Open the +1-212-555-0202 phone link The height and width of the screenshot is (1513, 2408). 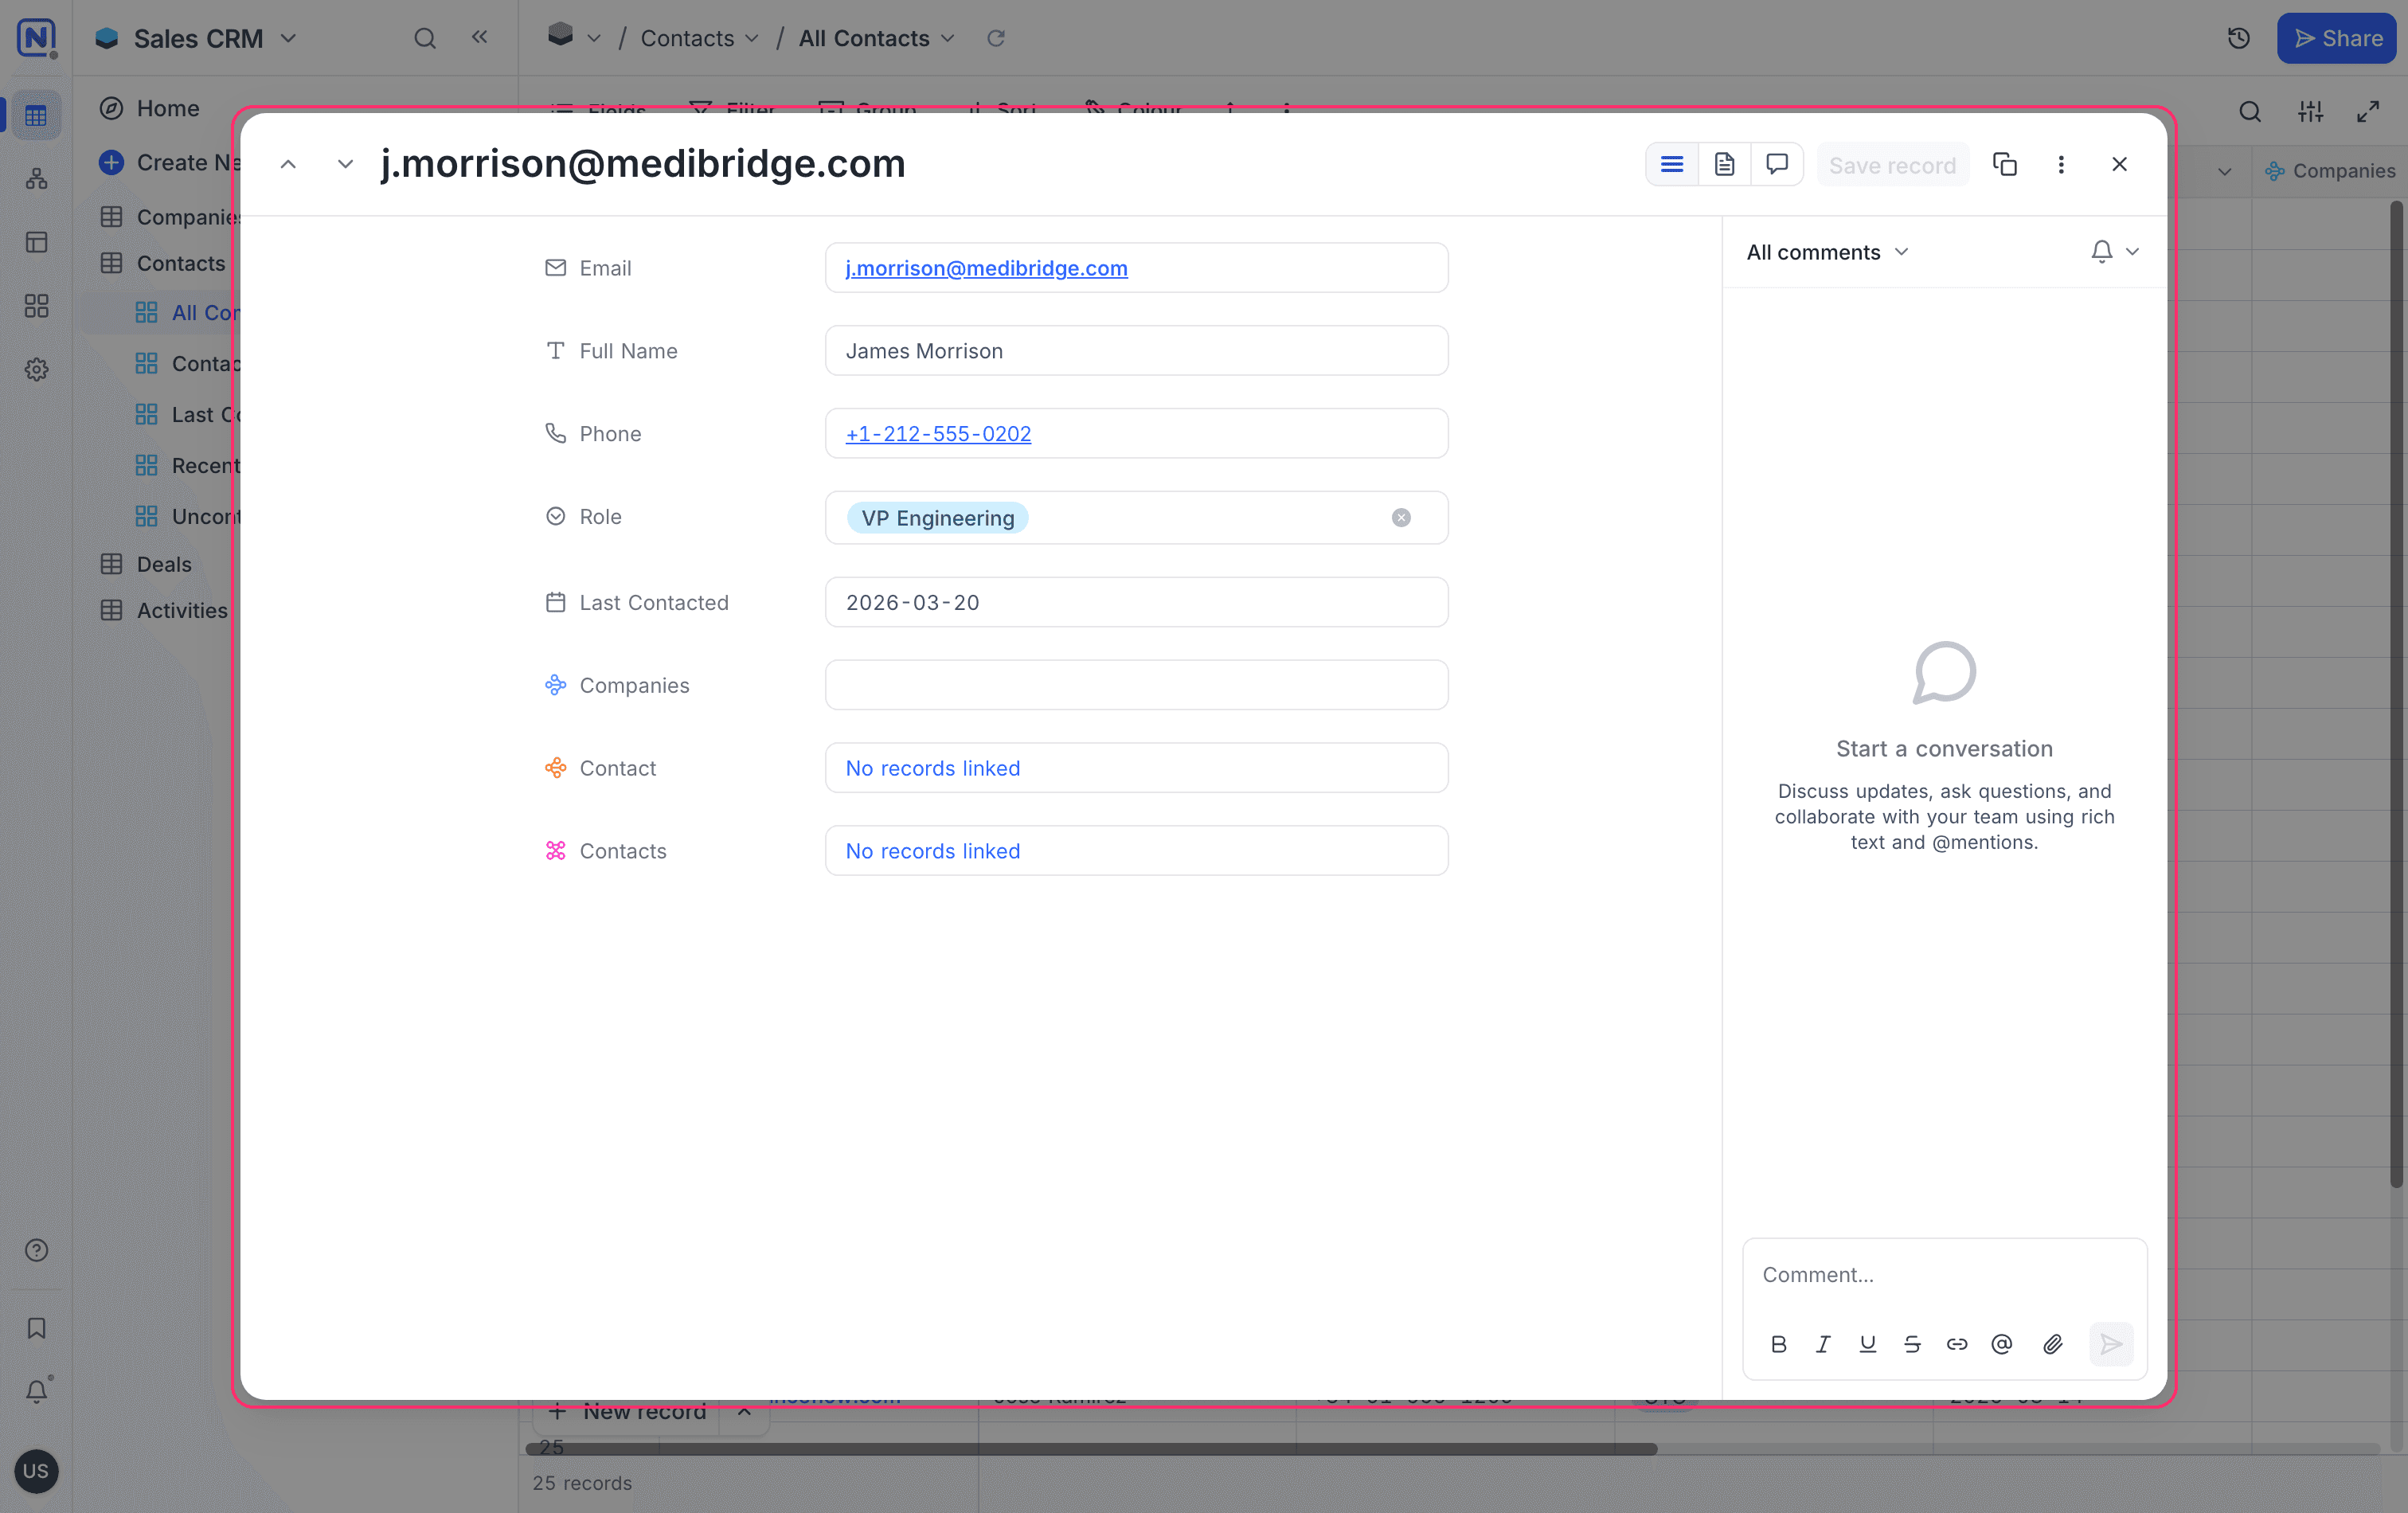[x=938, y=434]
